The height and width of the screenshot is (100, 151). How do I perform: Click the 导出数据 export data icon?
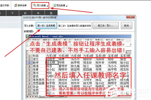tap(54, 6)
